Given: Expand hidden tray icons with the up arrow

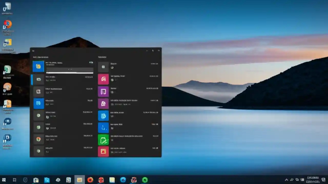Looking at the screenshot, I should point(286,180).
